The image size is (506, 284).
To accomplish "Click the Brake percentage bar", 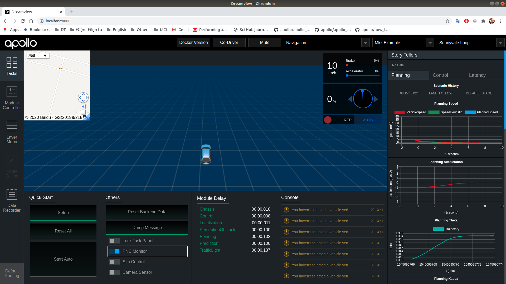I will pyautogui.click(x=362, y=65).
